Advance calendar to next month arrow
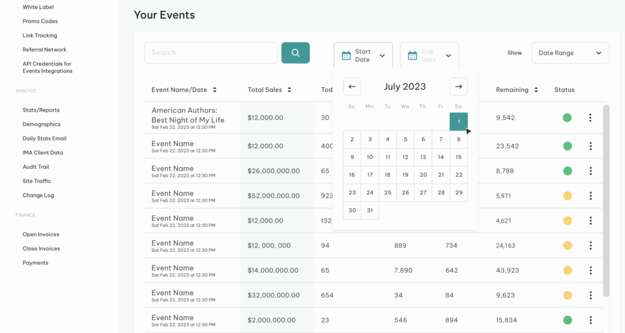Image resolution: width=625 pixels, height=333 pixels. [458, 87]
